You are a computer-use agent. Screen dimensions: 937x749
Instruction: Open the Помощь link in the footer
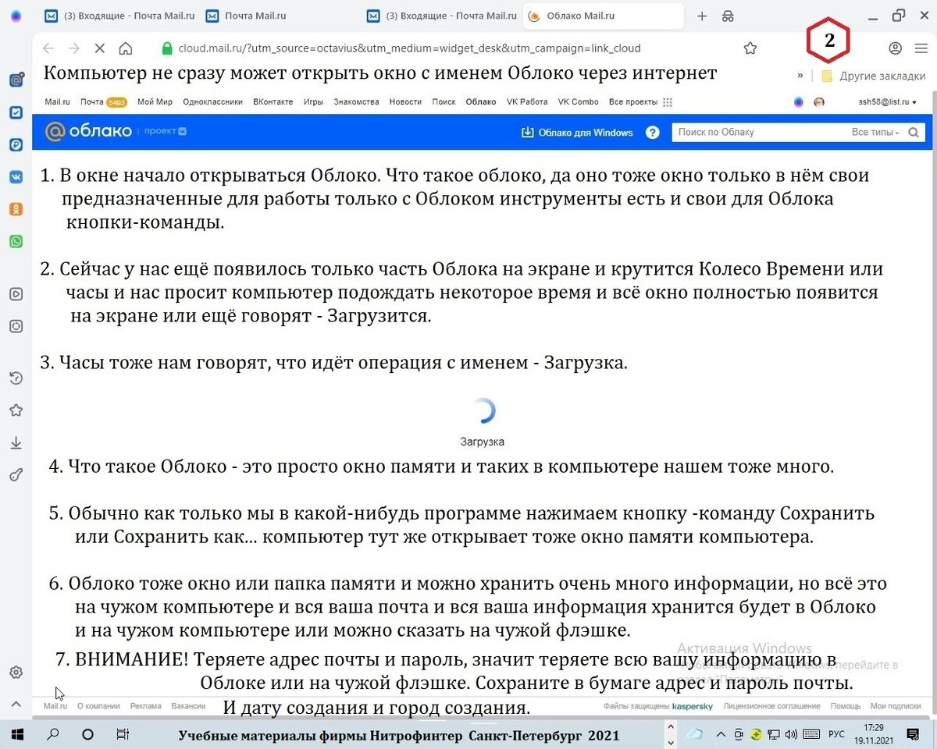(845, 705)
